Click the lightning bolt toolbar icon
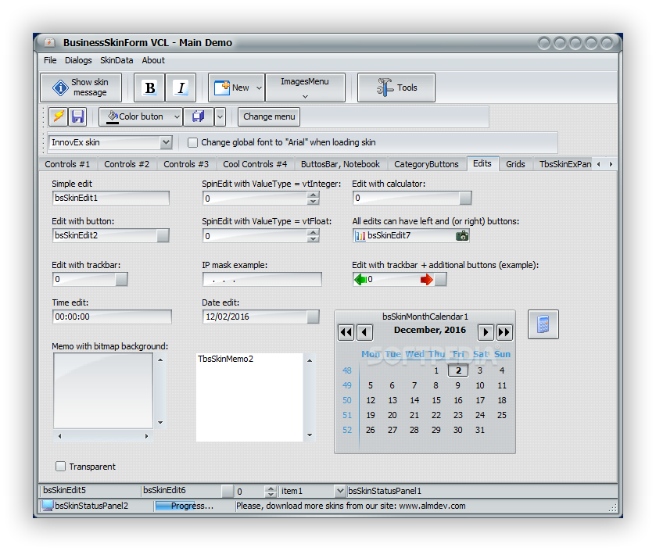The width and height of the screenshot is (656, 551). 58,116
